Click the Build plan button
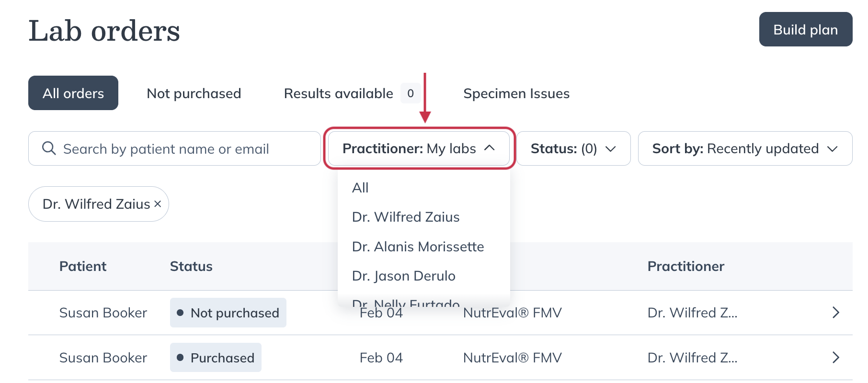Screen dimensions: 868x383 point(805,29)
